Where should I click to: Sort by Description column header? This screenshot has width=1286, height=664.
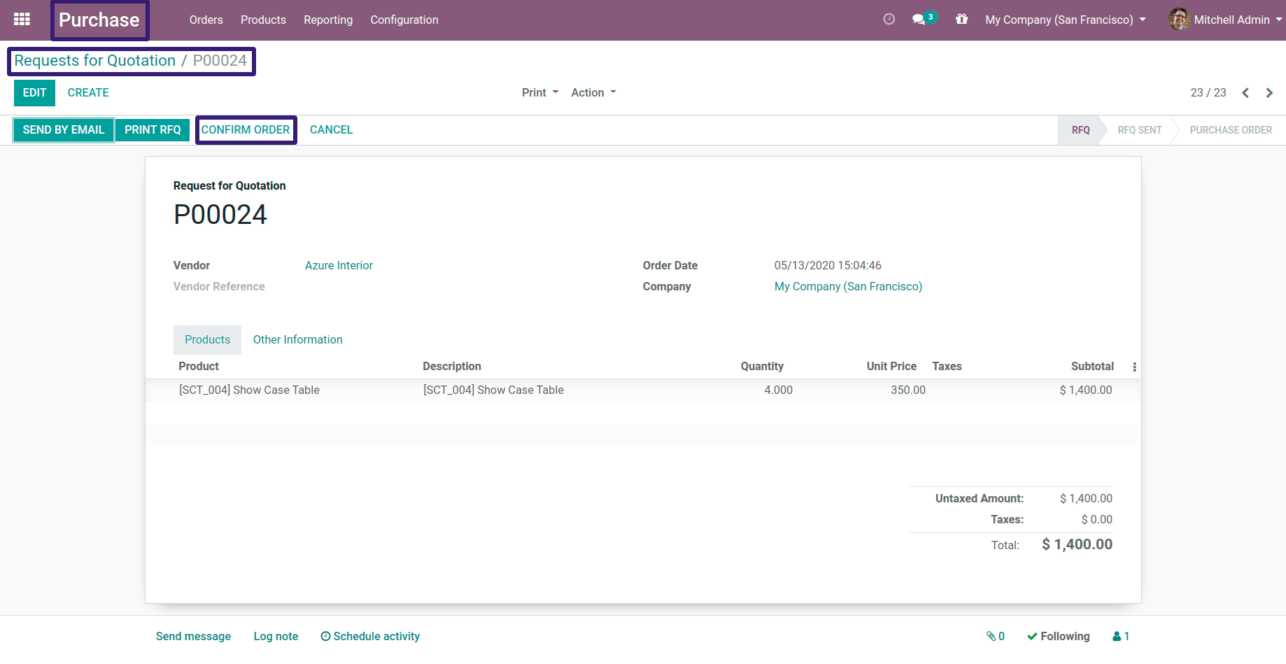(452, 366)
